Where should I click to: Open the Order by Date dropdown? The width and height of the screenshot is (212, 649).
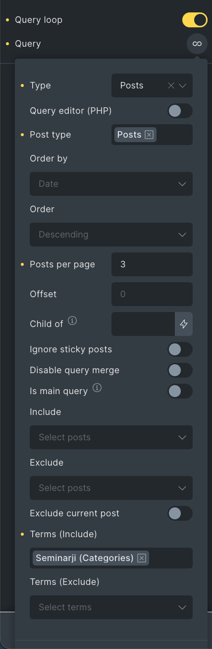tap(111, 184)
